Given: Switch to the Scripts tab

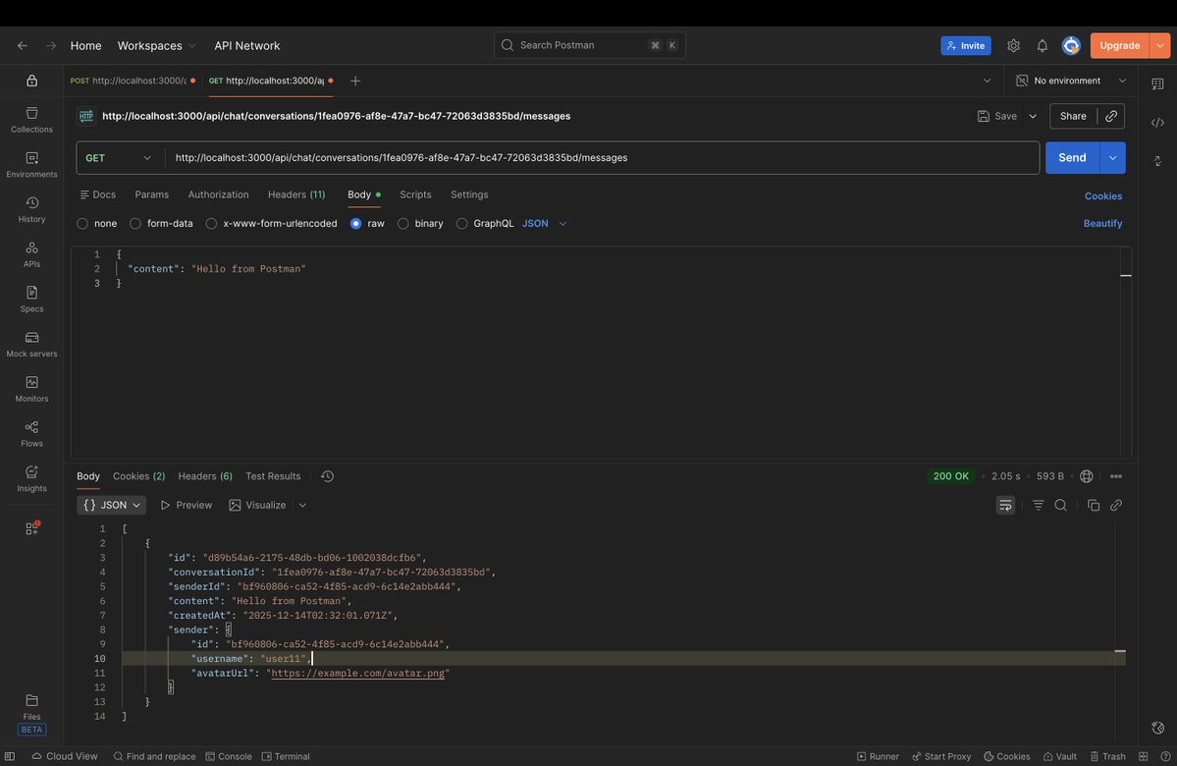Looking at the screenshot, I should (415, 194).
